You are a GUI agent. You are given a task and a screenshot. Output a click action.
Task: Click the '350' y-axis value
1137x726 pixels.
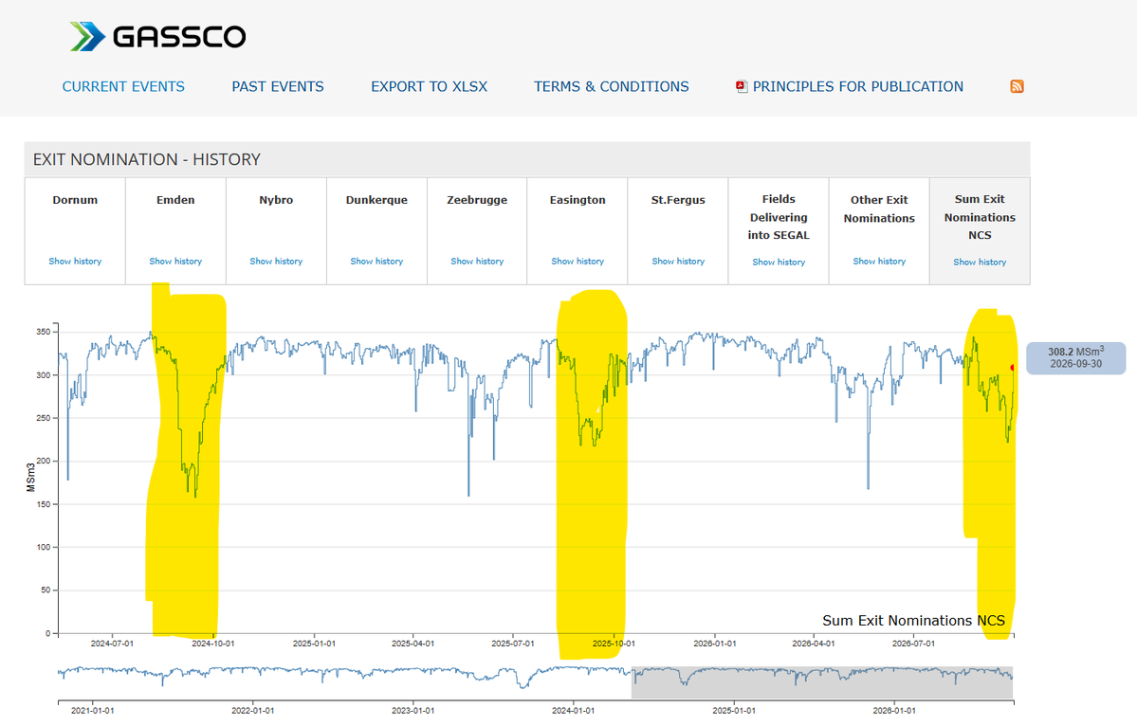(x=44, y=332)
